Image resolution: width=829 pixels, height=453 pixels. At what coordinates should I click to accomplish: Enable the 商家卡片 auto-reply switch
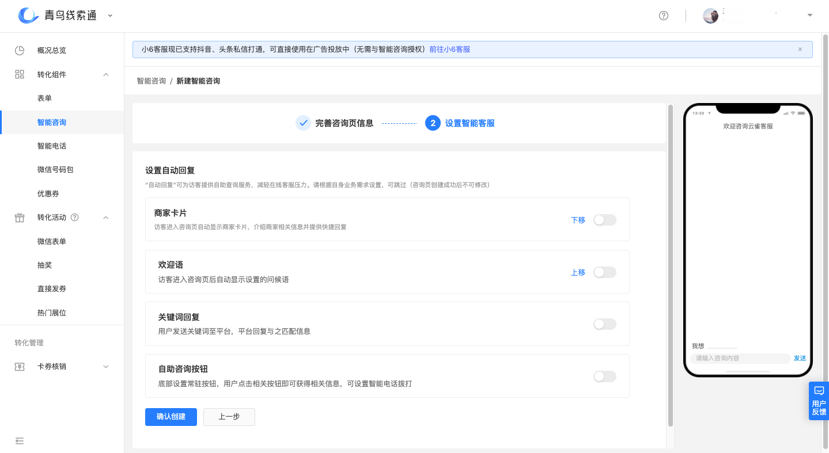click(604, 219)
